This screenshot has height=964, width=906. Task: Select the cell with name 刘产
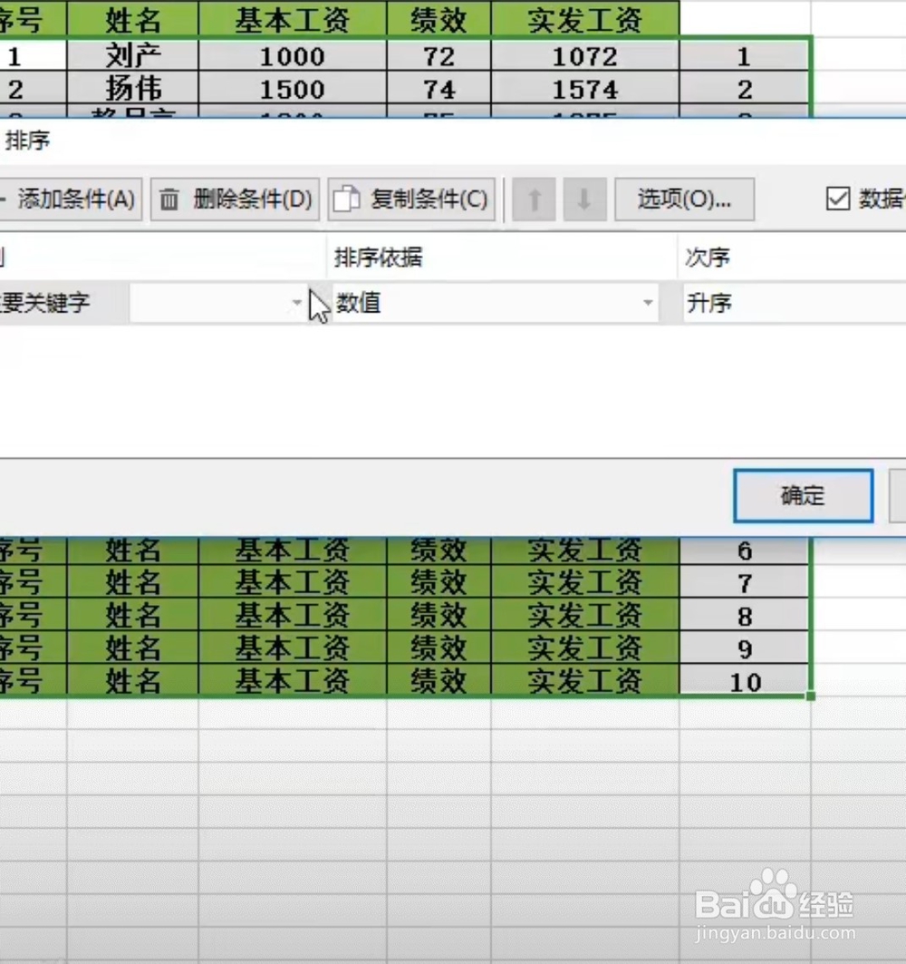(x=133, y=55)
